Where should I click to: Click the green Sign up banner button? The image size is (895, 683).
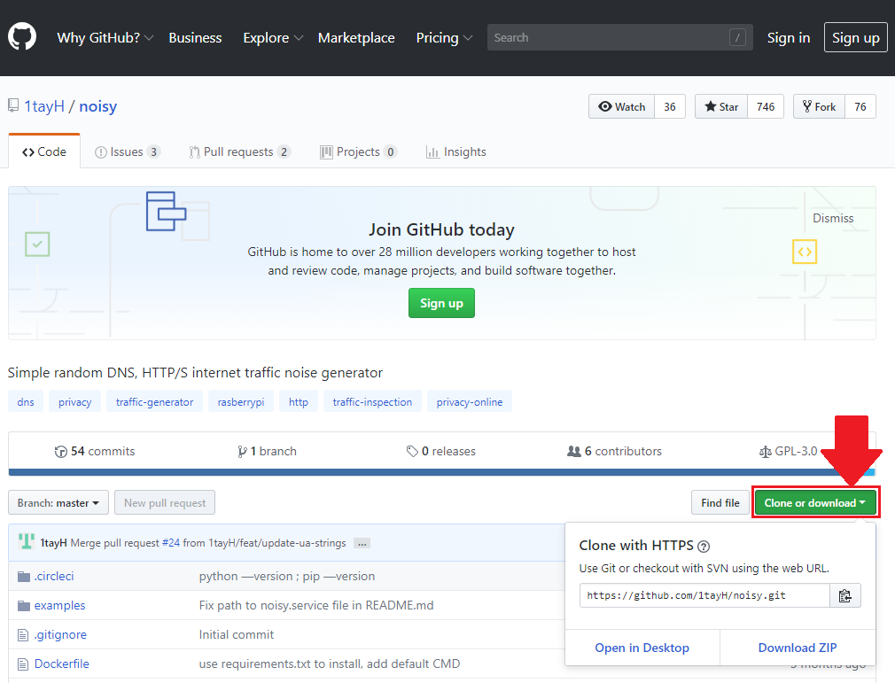coord(442,303)
